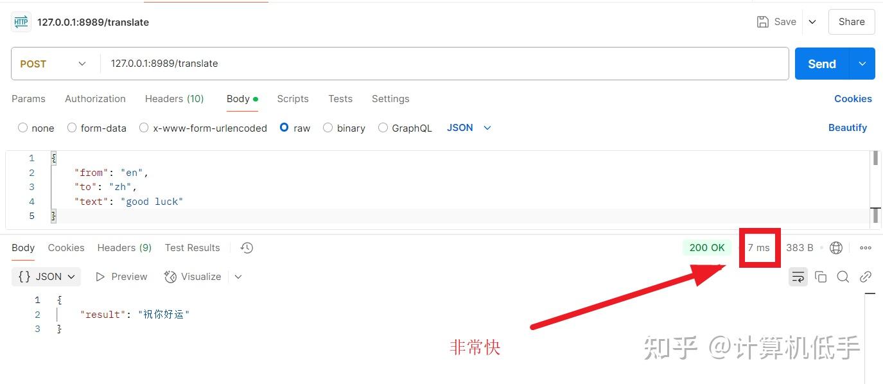Viewport: 883px width, 384px height.
Task: Click the request URL input field
Action: tap(385, 64)
